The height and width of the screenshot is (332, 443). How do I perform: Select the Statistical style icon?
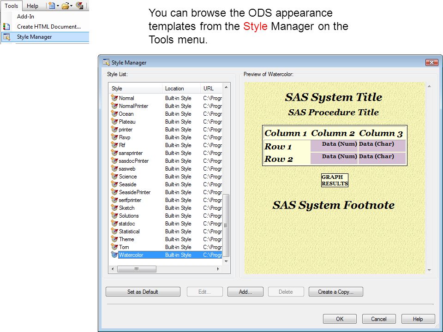click(x=114, y=231)
